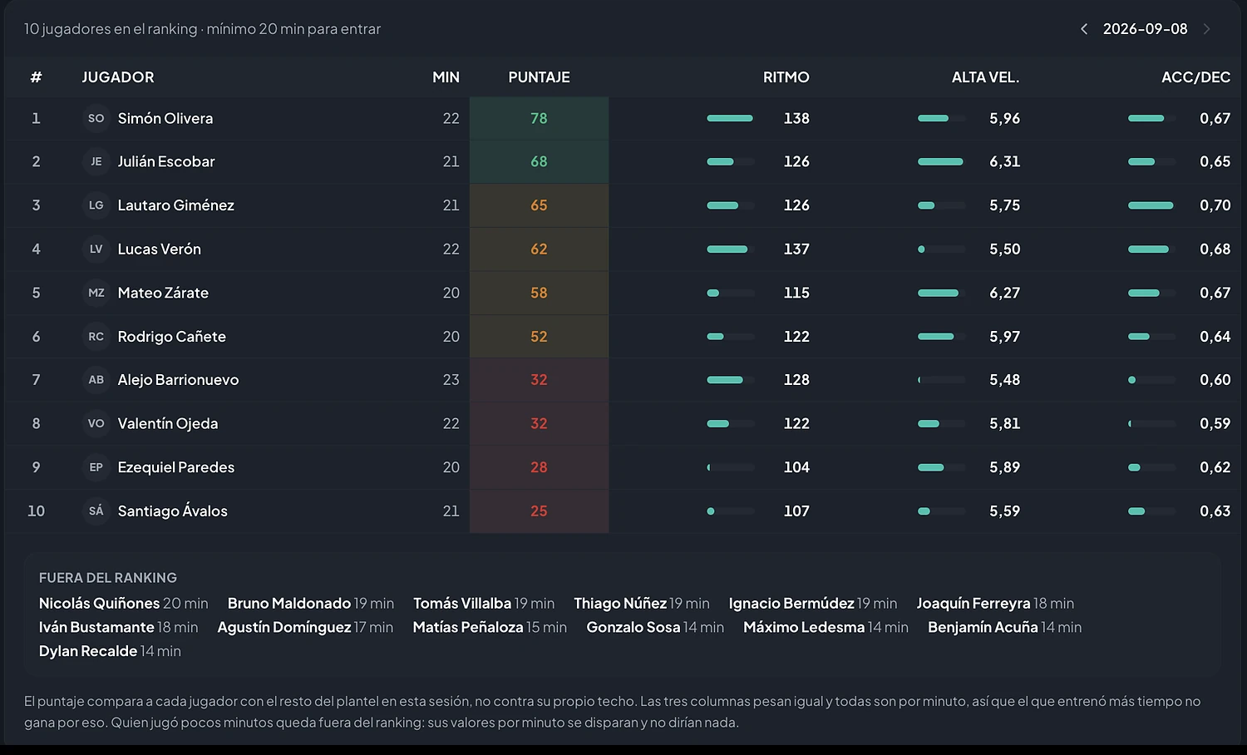The height and width of the screenshot is (755, 1247).
Task: Click Ezequiel Paredes's acc/dec bar
Action: tap(1152, 467)
